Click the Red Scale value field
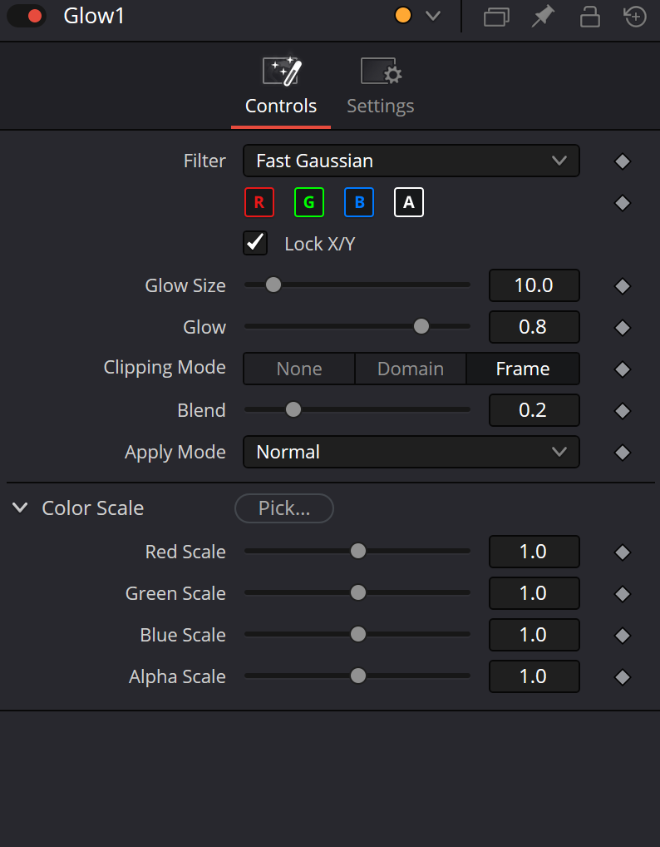Screen dimensions: 660x847 [x=534, y=552]
